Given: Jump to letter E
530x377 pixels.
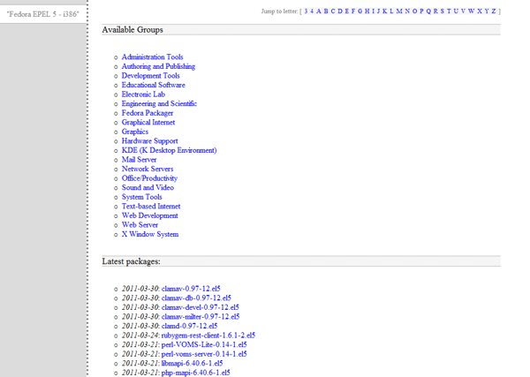Looking at the screenshot, I should point(347,11).
